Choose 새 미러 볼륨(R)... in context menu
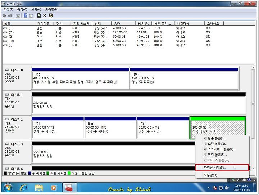 tap(222, 155)
